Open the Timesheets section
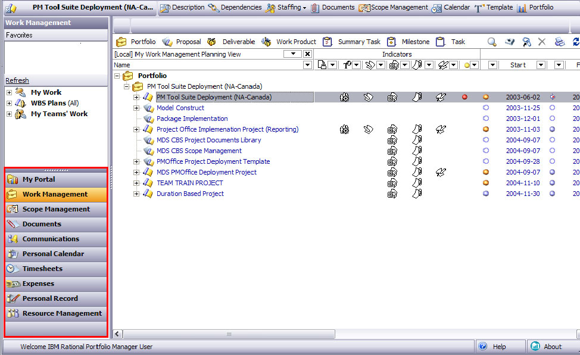 coord(56,269)
